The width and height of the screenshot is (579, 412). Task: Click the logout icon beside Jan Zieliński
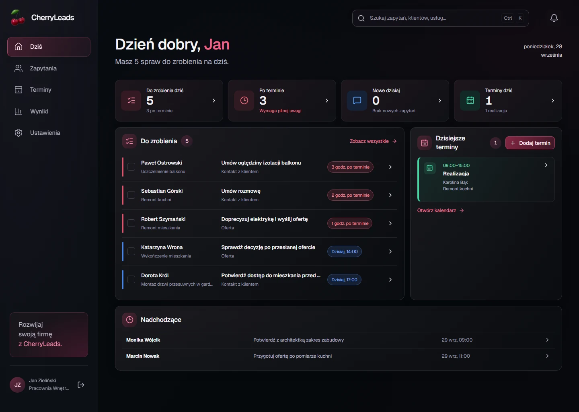[x=81, y=385]
